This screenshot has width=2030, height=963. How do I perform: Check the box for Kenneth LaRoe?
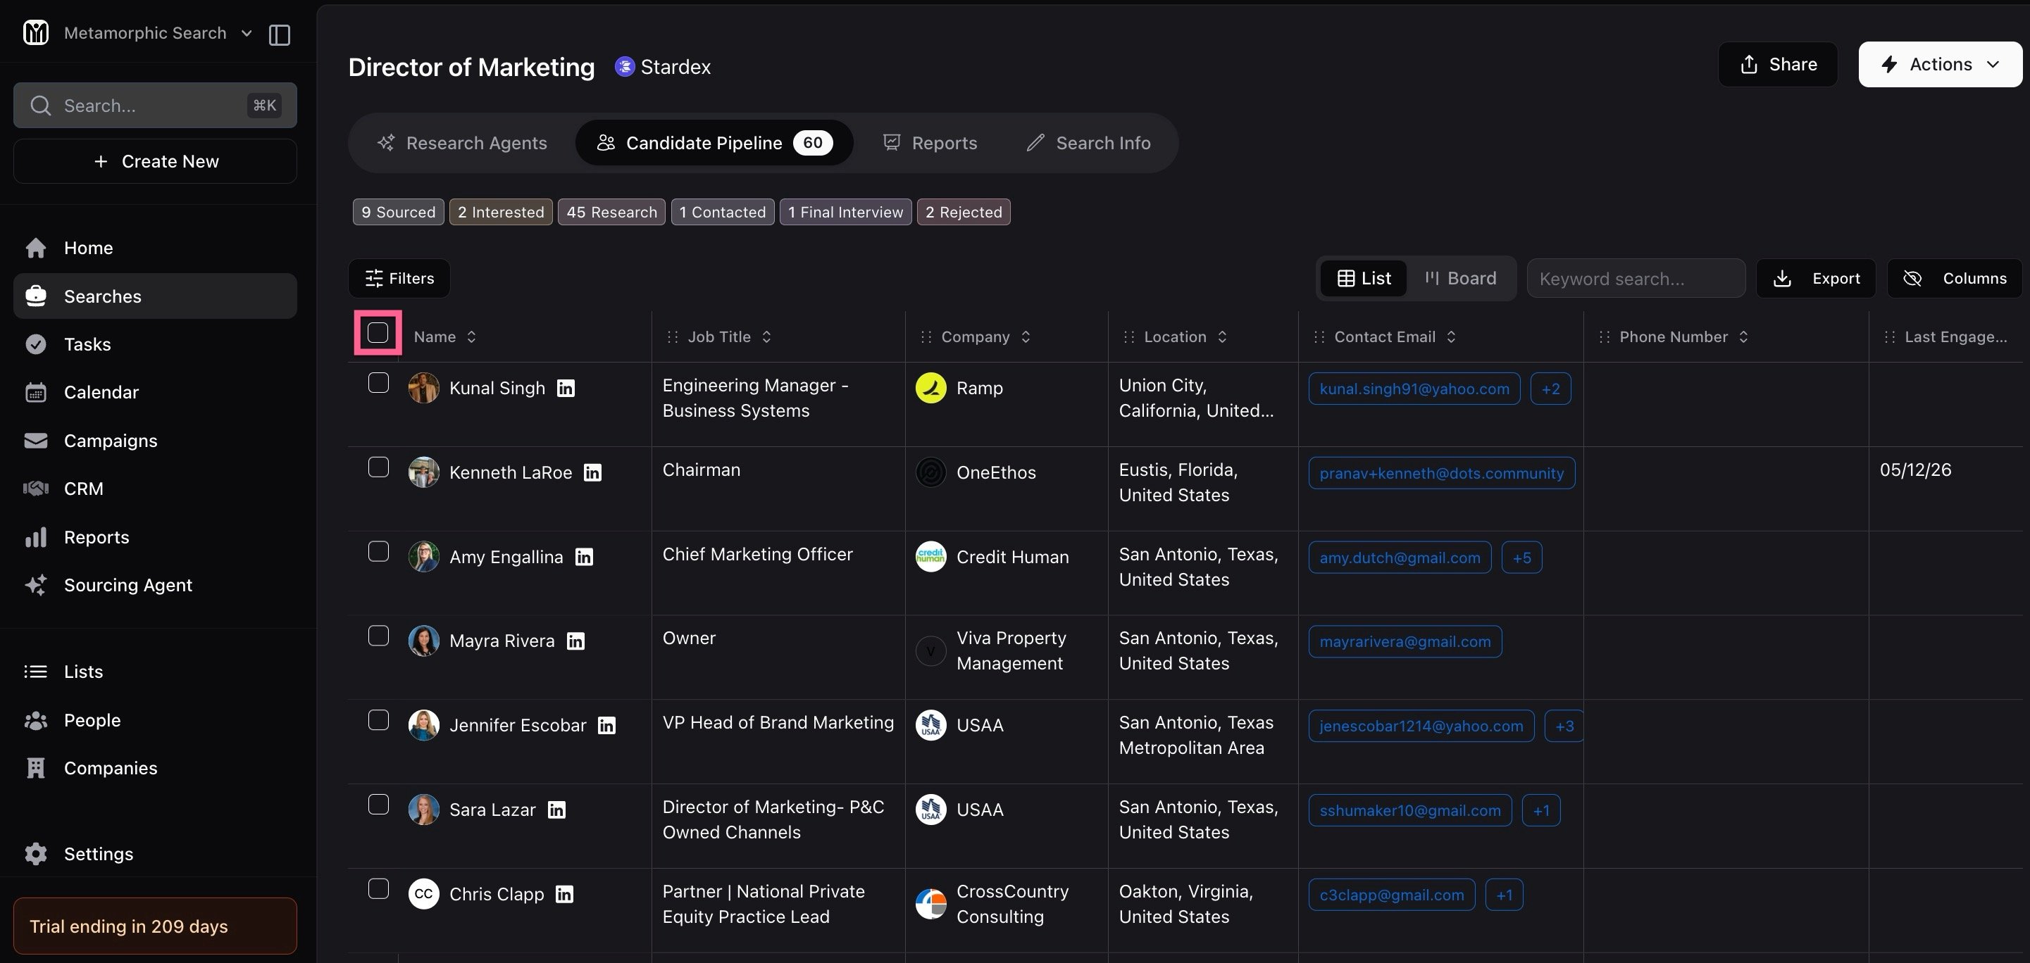[378, 467]
